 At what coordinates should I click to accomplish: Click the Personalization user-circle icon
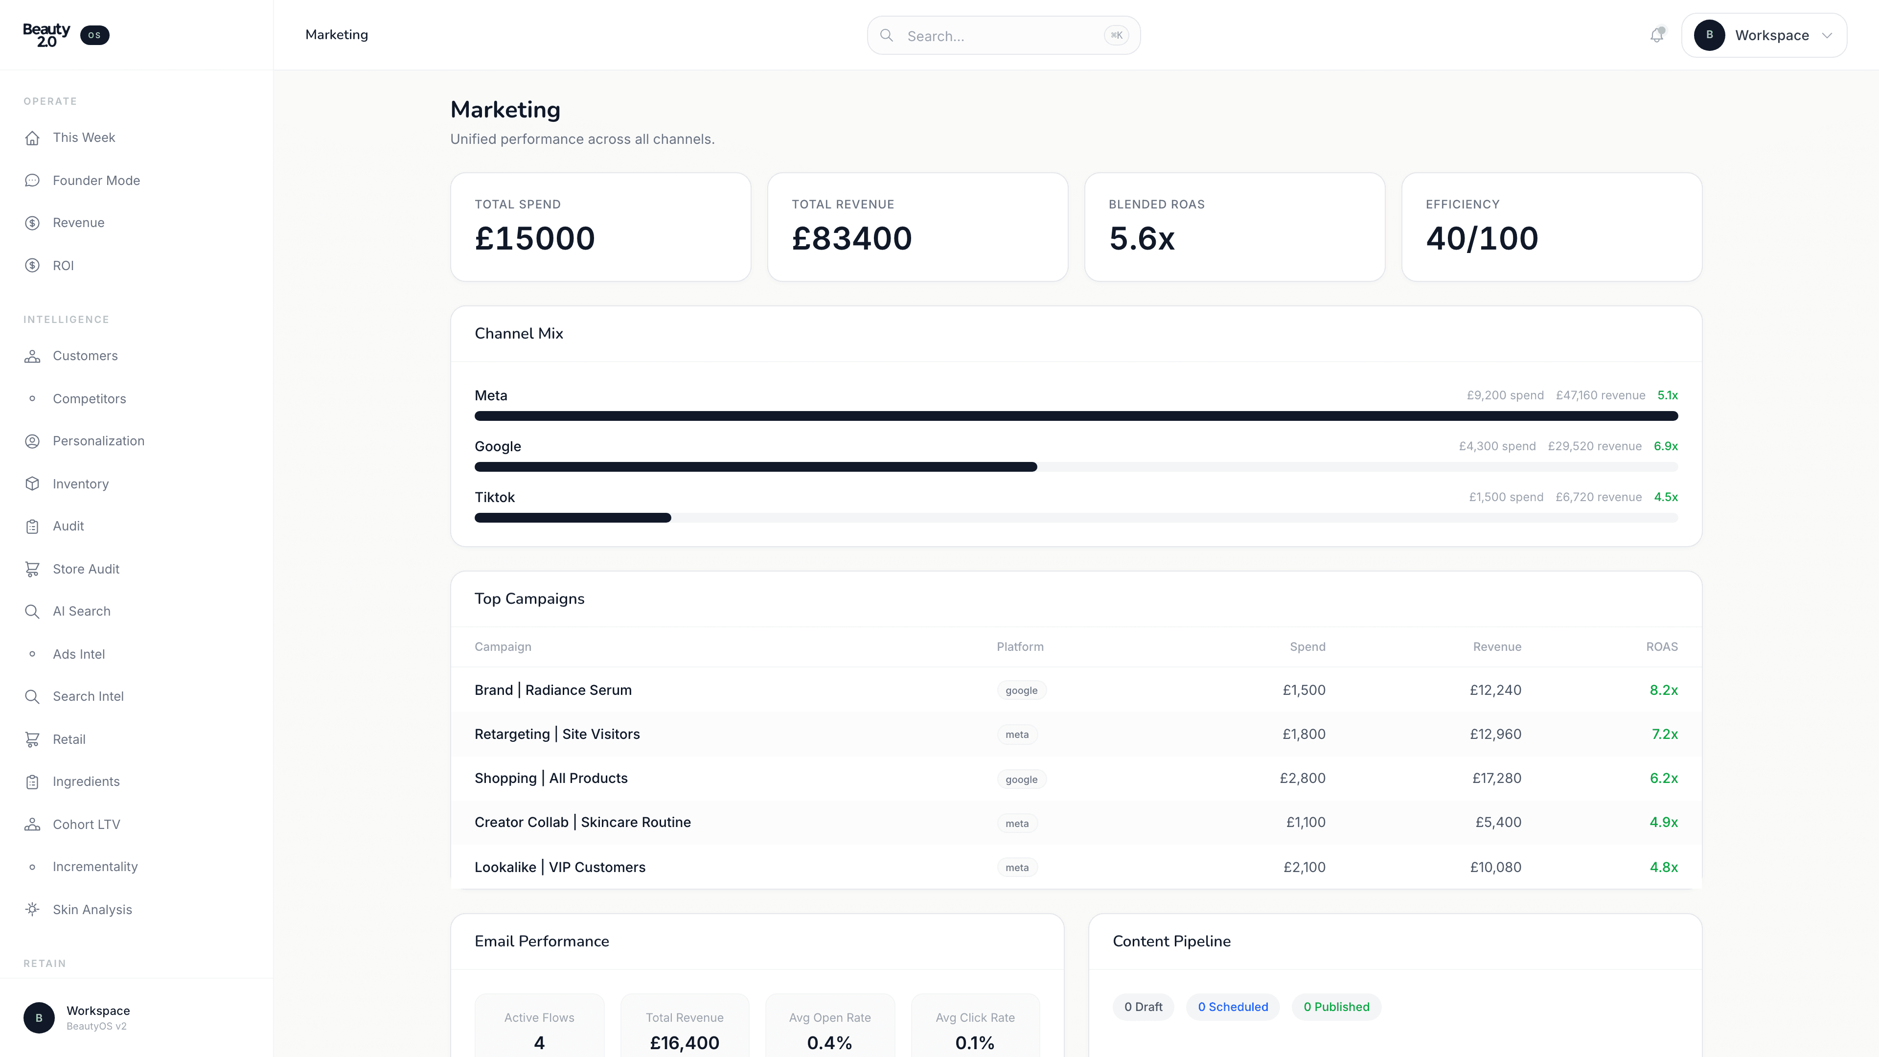tap(32, 441)
